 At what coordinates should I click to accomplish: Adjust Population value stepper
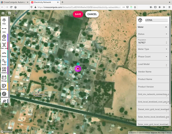(x=166, y=43)
